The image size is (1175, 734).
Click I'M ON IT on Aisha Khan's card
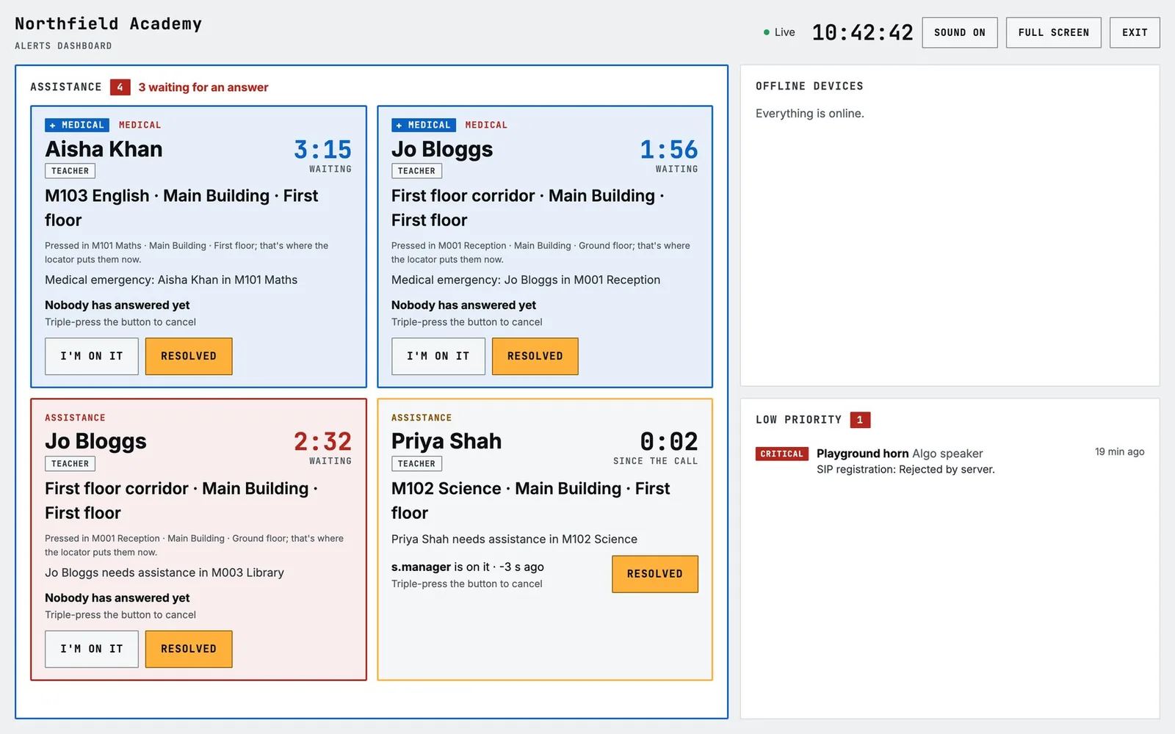coord(92,356)
